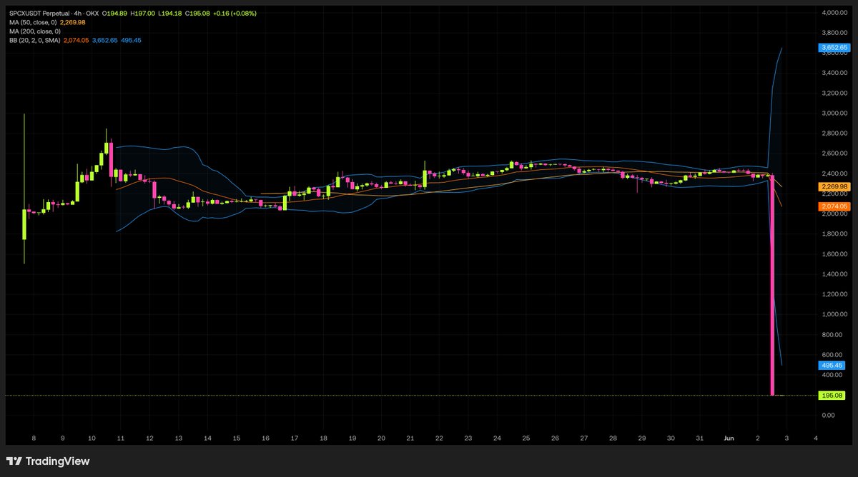Click the 0.00 price axis label
The width and height of the screenshot is (858, 477).
[829, 415]
